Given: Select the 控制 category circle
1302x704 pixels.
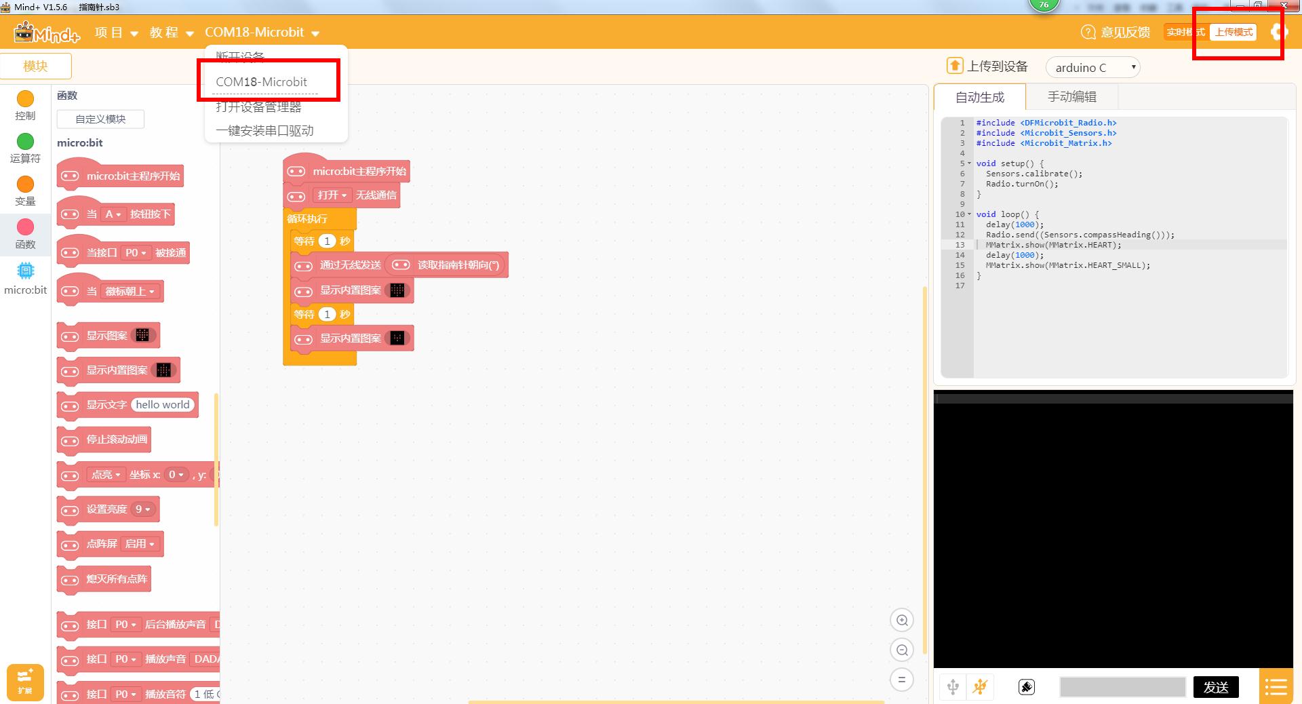Looking at the screenshot, I should pos(25,99).
